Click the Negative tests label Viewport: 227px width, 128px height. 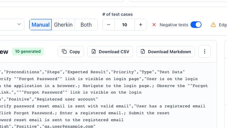pyautogui.click(x=174, y=25)
